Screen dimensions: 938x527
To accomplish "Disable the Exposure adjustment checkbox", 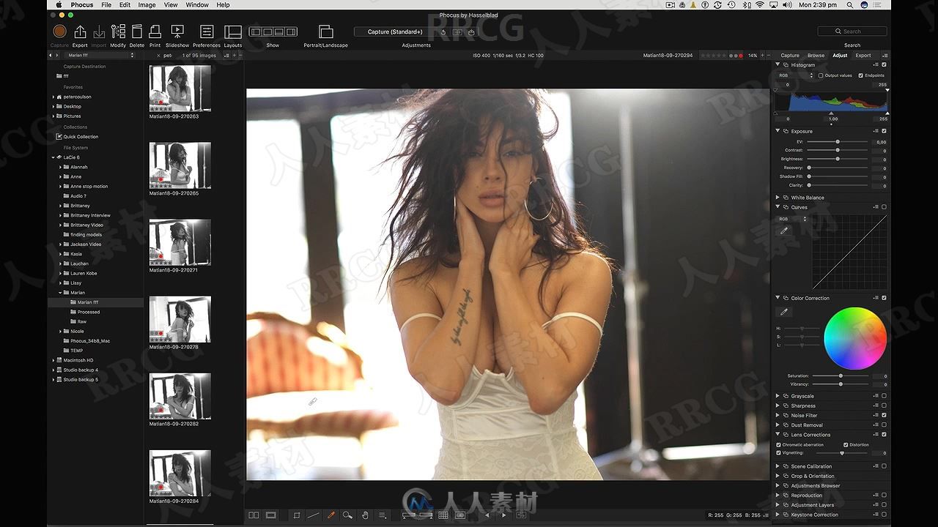I will pos(885,131).
